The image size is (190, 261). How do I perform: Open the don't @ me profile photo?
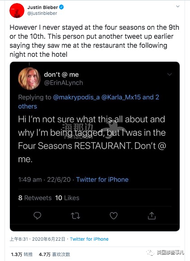coord(29,78)
